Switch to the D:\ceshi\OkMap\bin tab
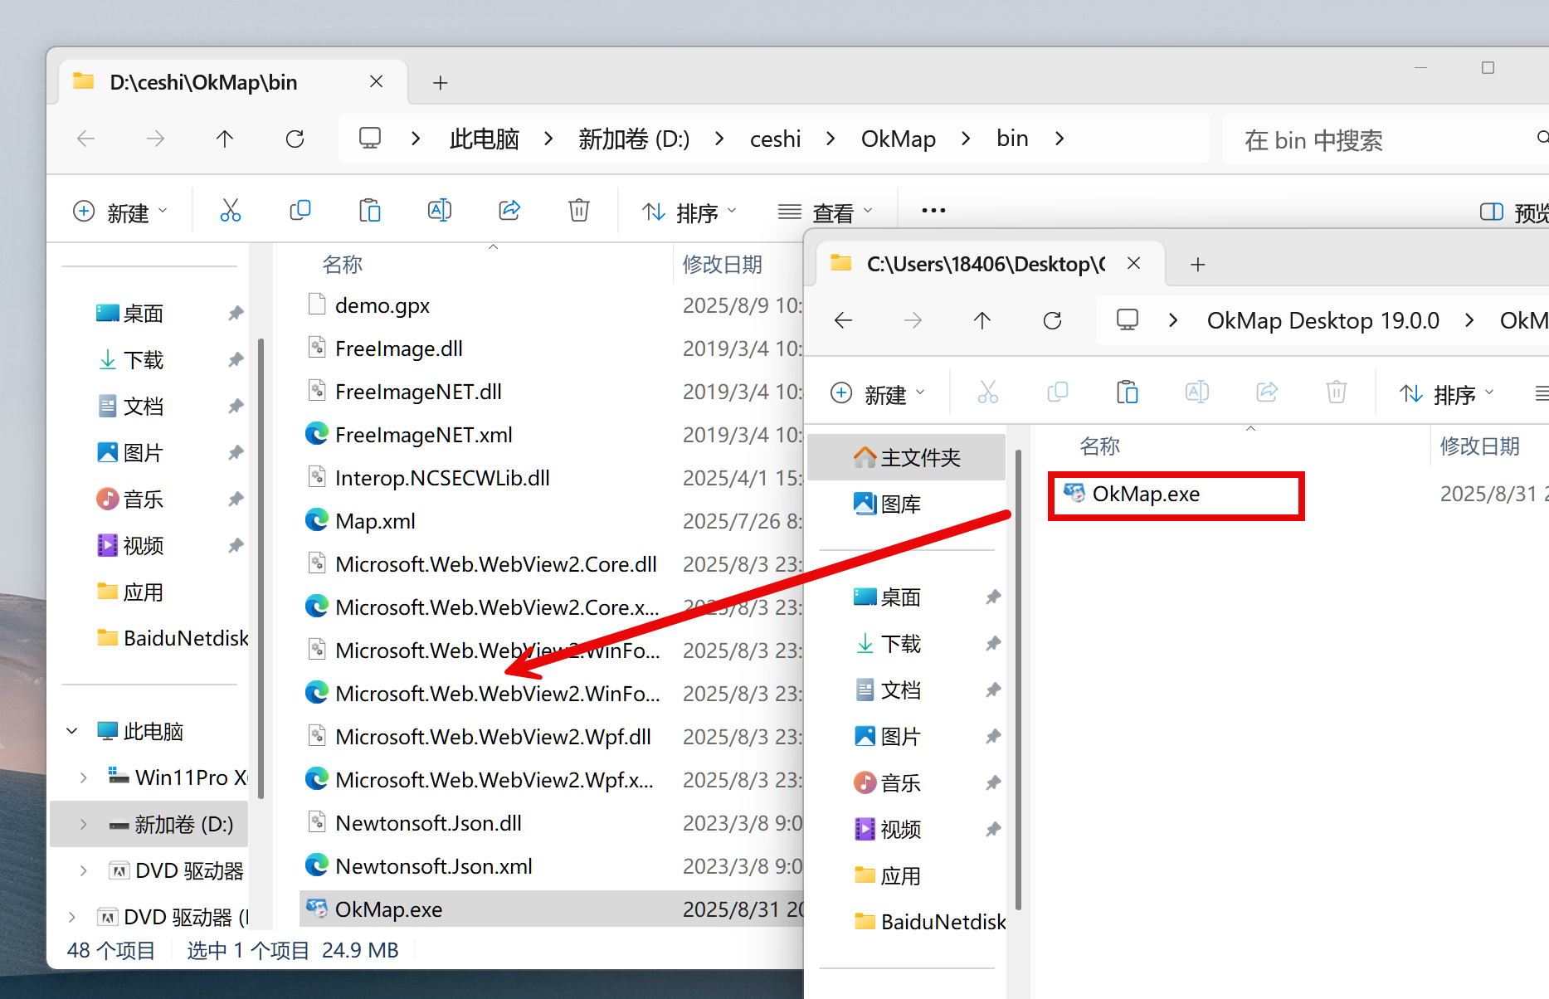1549x999 pixels. 203,82
